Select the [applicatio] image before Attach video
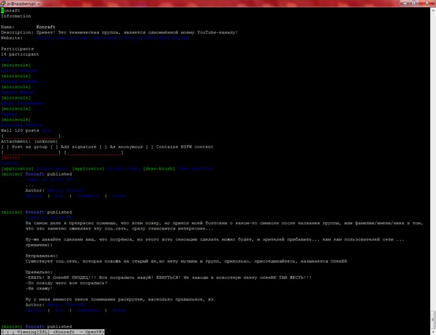The height and width of the screenshot is (335, 436). pyautogui.click(x=88, y=169)
